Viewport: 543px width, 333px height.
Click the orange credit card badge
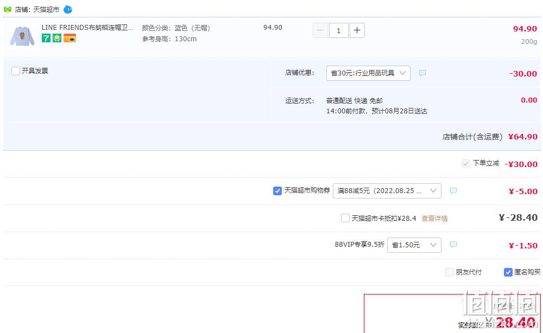coord(70,38)
